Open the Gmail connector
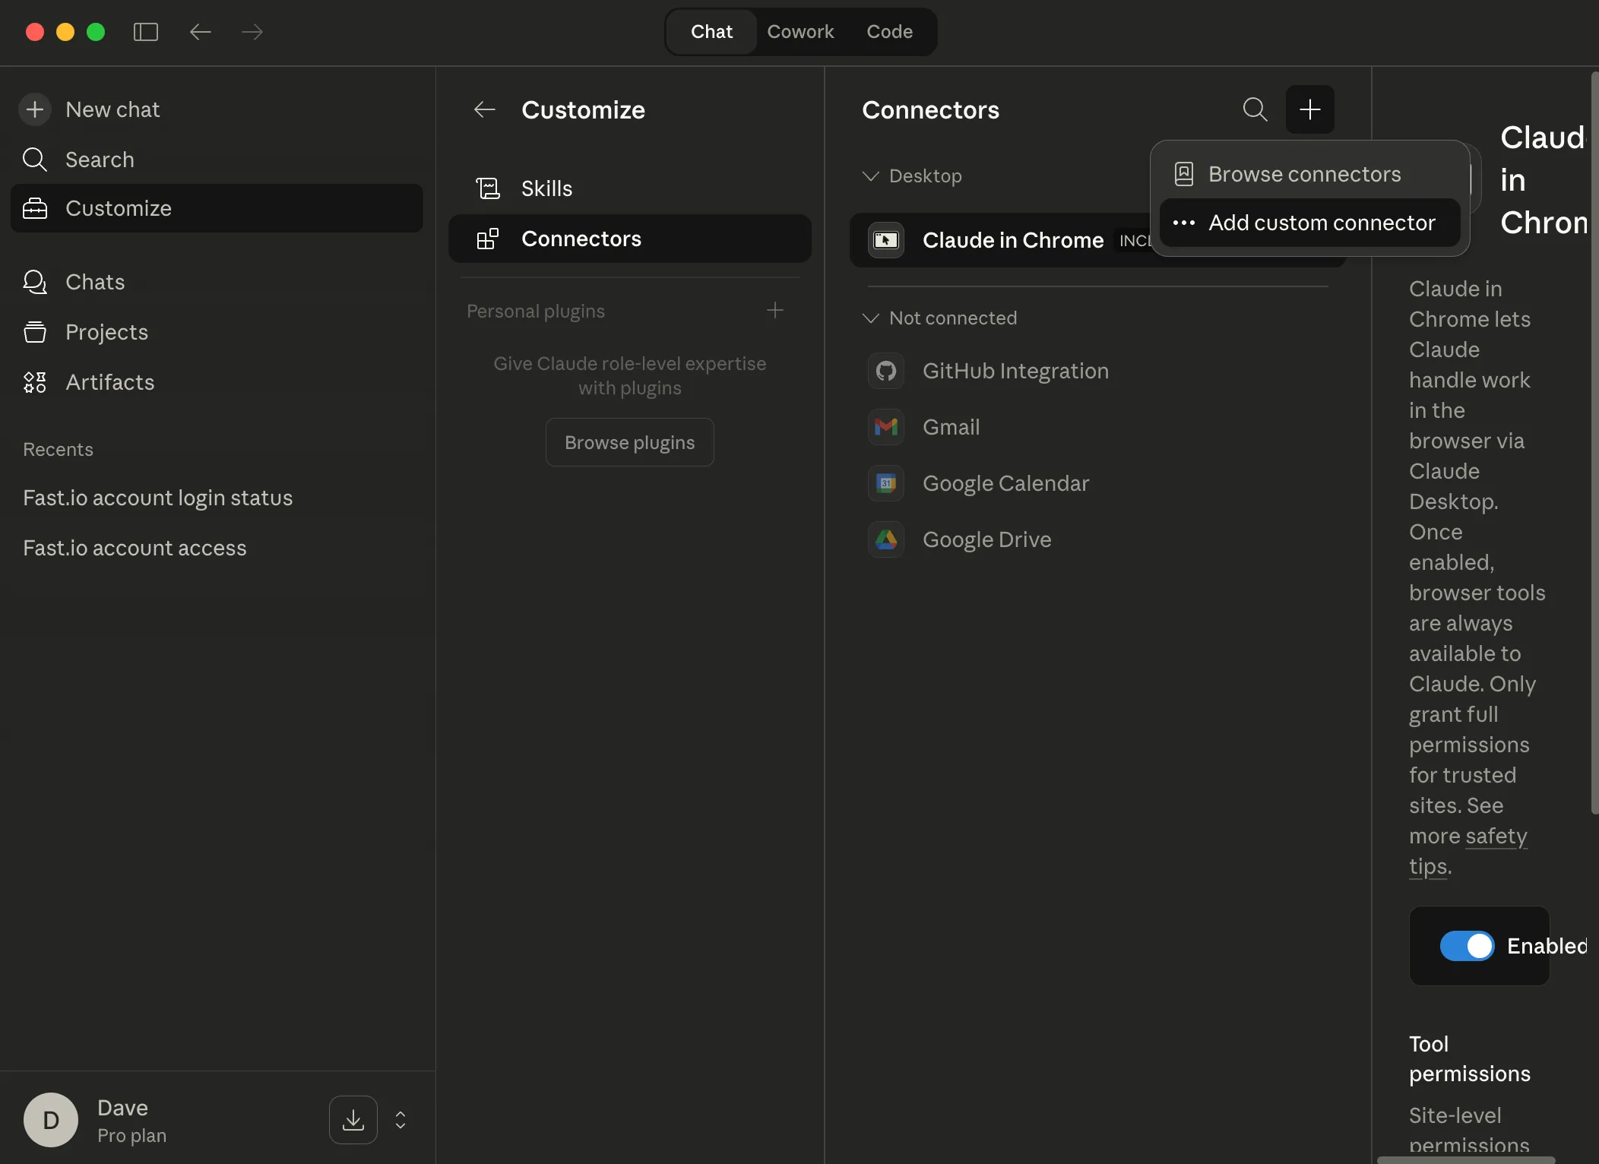Screen dimensions: 1599x1164 [951, 427]
